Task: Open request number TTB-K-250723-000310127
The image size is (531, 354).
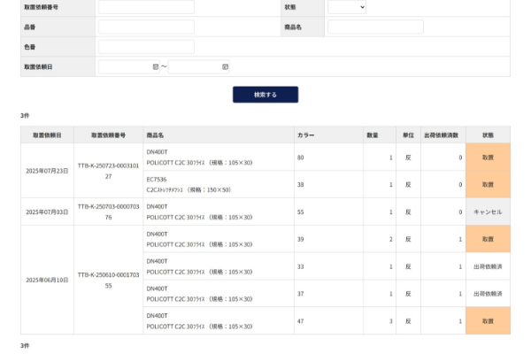Action: click(108, 171)
